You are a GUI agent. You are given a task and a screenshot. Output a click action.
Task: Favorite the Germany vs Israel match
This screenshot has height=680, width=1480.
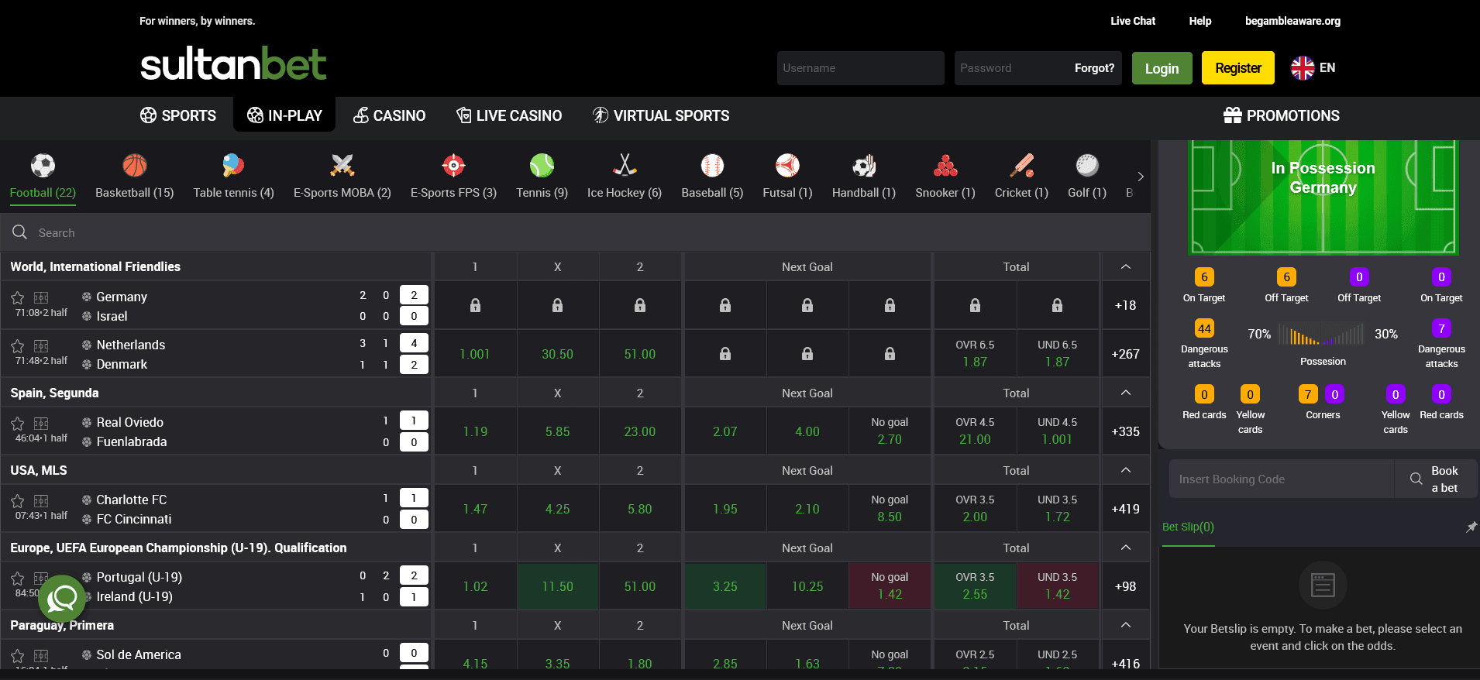click(x=18, y=298)
